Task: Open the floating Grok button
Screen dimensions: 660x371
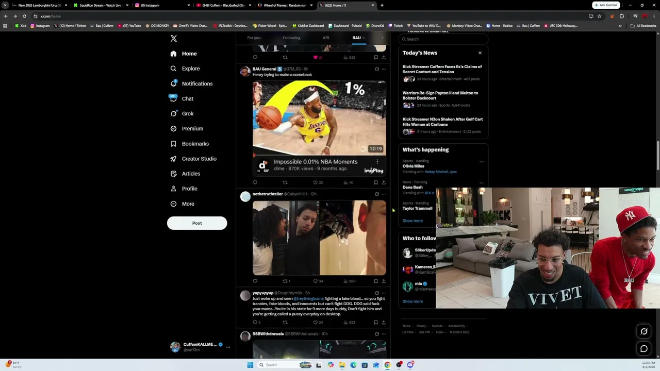Action: [x=644, y=331]
